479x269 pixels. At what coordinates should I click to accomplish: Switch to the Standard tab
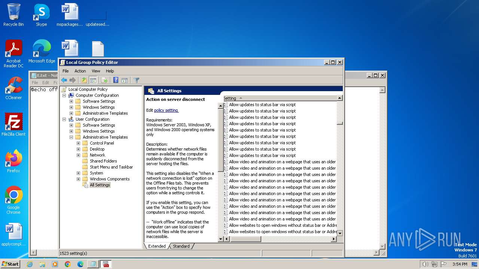coord(181,246)
